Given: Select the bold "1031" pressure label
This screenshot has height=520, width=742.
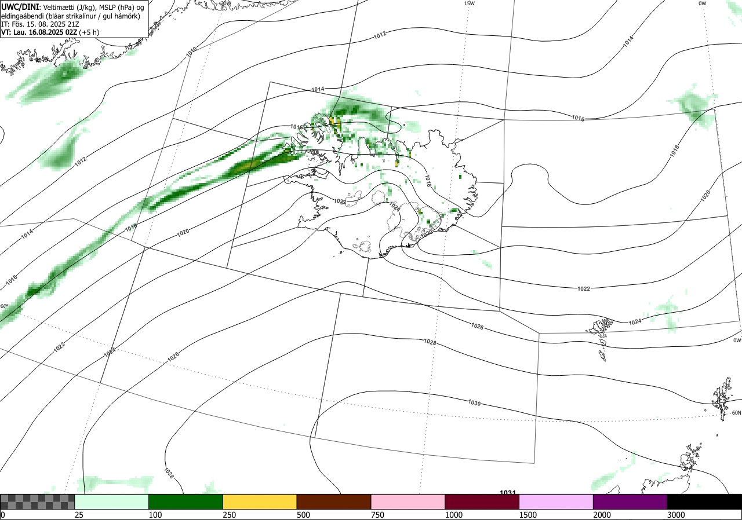Looking at the screenshot, I should (x=508, y=492).
